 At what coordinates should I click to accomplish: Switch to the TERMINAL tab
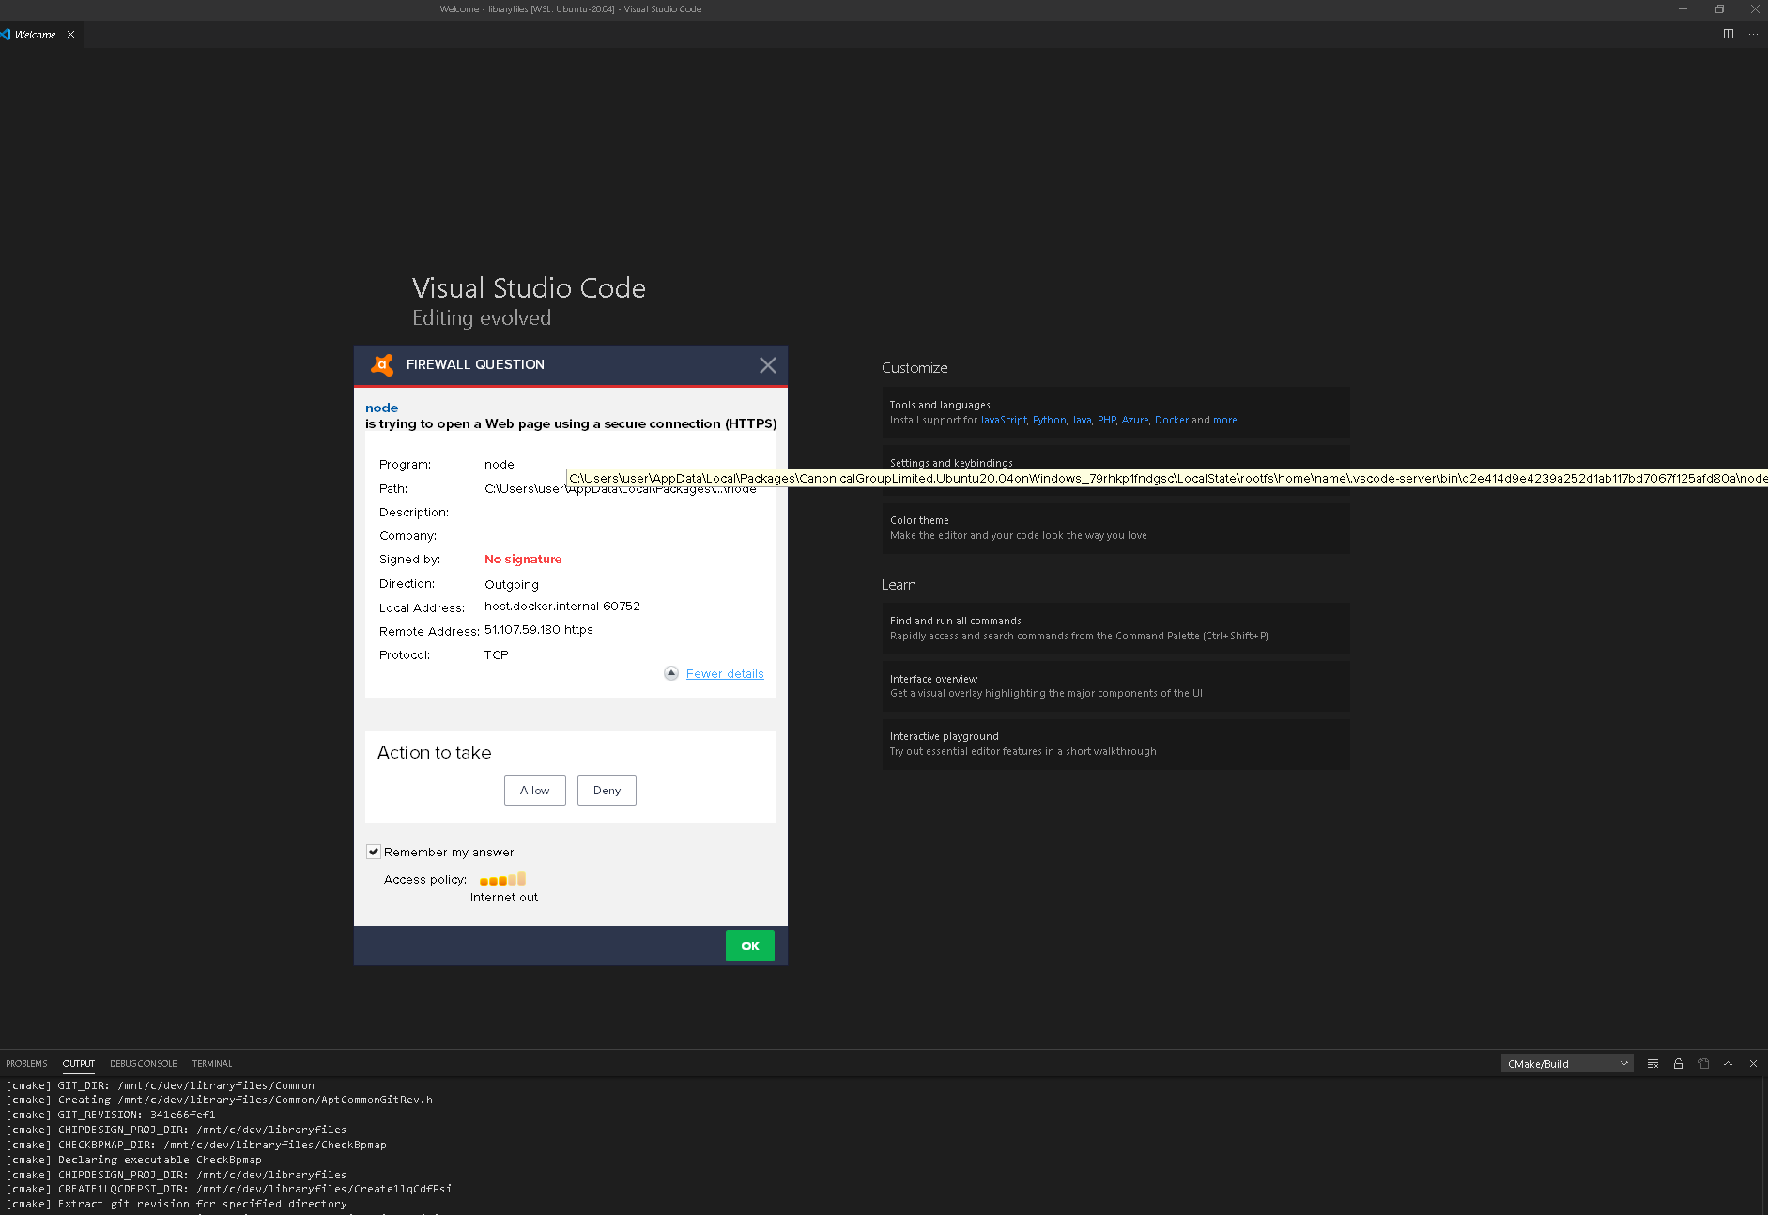211,1063
